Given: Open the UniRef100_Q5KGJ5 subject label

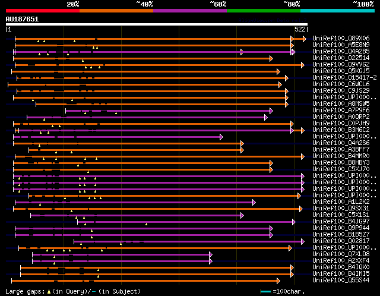Looking at the screenshot, I should click(x=341, y=71).
